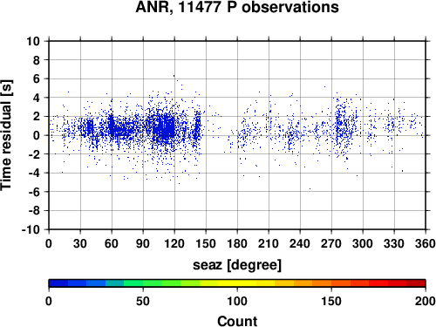This screenshot has height=327, width=436.
Task: Click the dense data cluster near 110 degrees
Action: coord(164,127)
